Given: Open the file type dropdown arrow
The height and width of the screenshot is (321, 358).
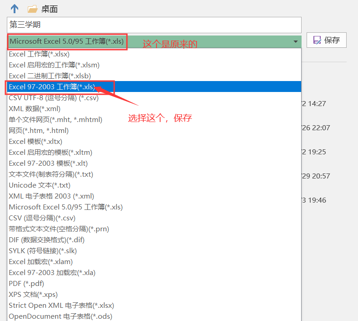Looking at the screenshot, I should tap(296, 41).
